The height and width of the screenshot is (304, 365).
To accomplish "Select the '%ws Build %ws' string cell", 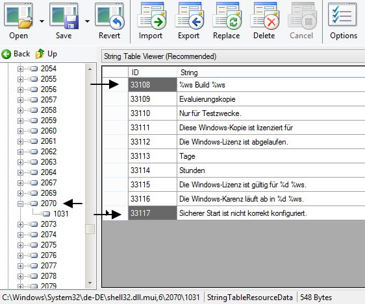I will [271, 85].
